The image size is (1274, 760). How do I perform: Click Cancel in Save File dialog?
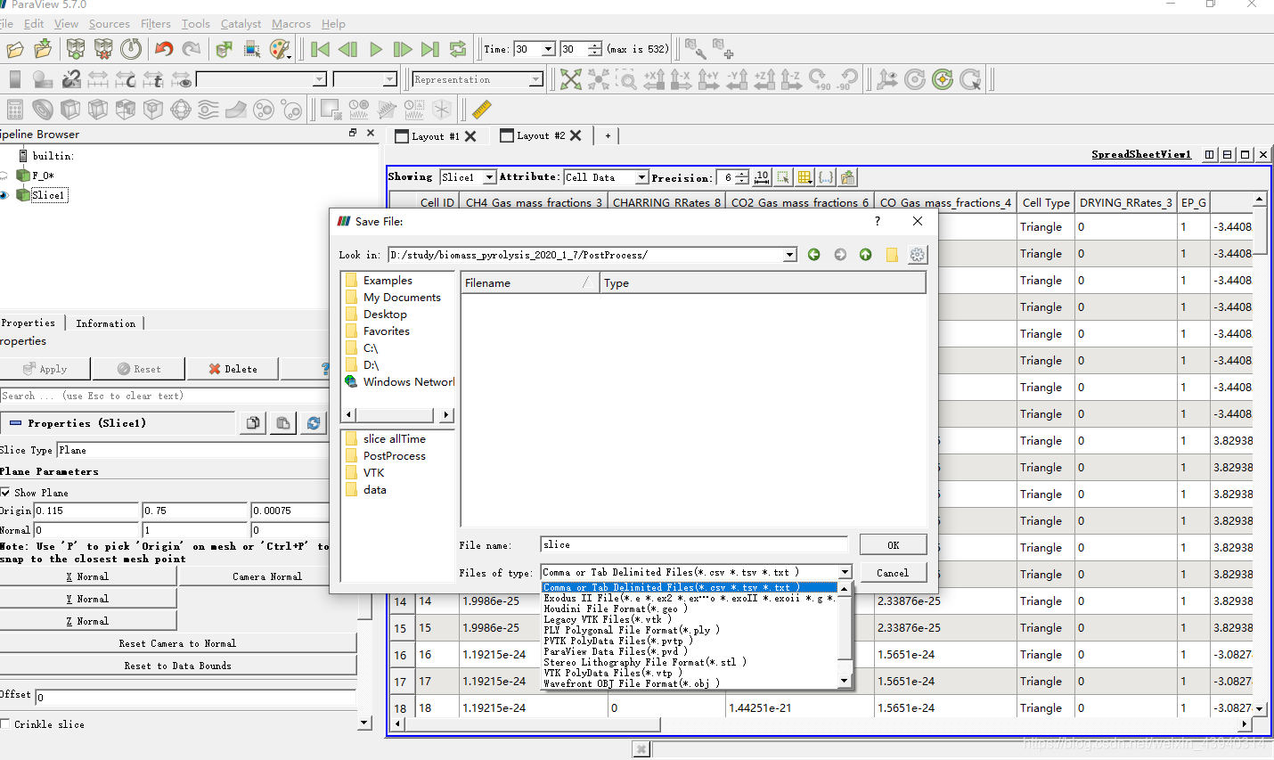[x=893, y=572]
